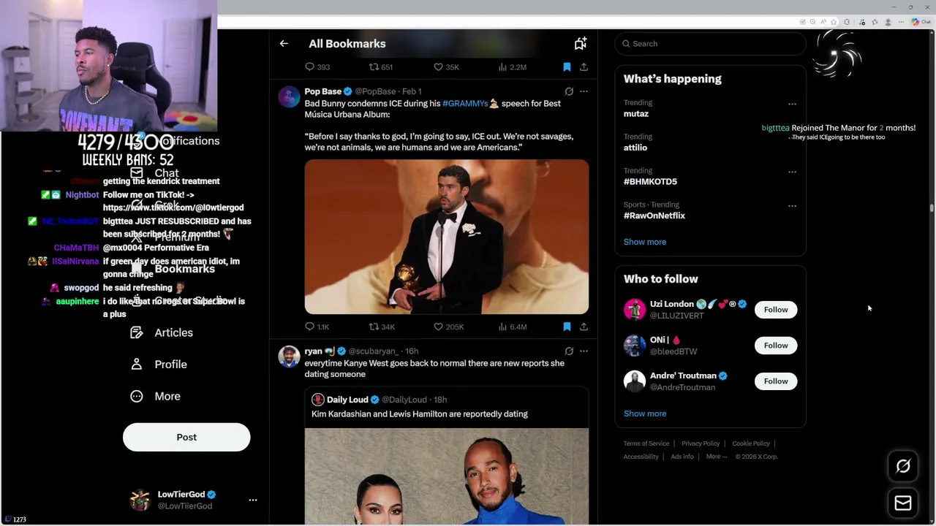The width and height of the screenshot is (936, 526).
Task: Open the LowTierGod account switcher menu
Action: [x=194, y=500]
